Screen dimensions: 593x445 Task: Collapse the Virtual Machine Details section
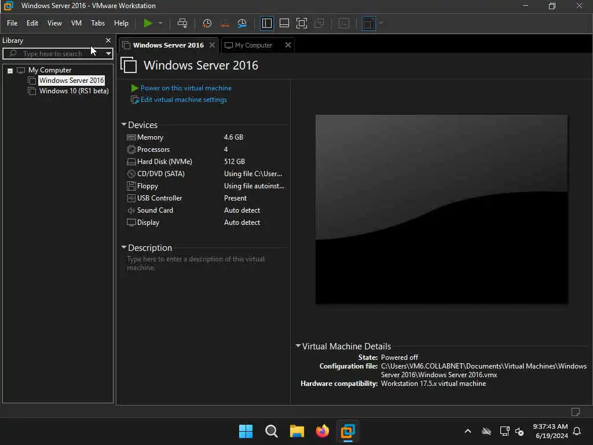click(x=298, y=346)
